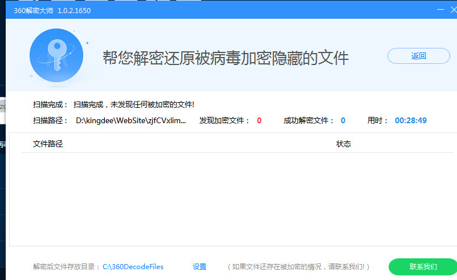
Task: Open the 设置 settings link
Action: point(199,266)
